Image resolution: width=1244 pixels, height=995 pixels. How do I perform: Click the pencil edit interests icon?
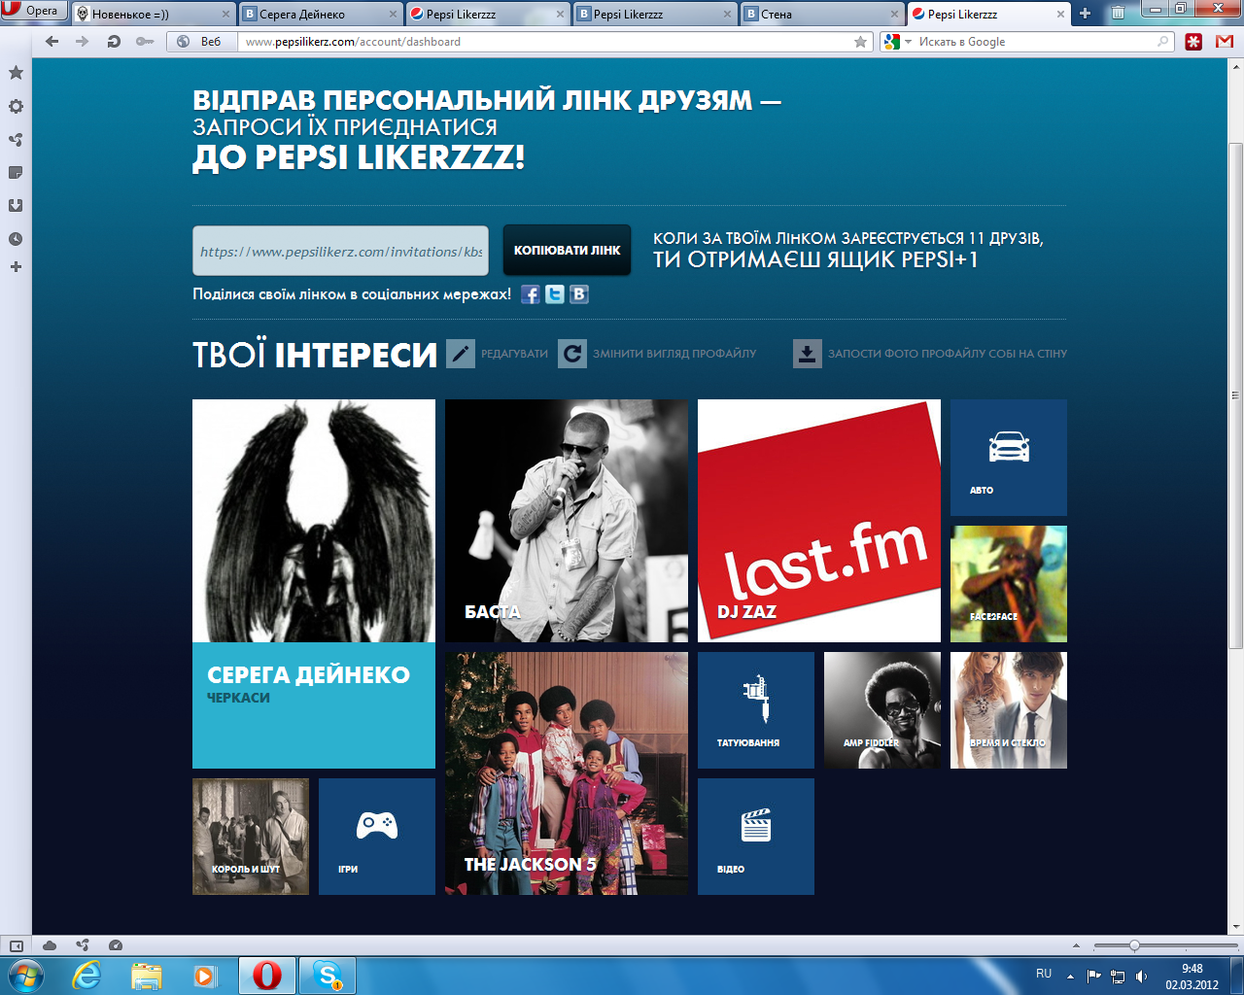click(461, 354)
